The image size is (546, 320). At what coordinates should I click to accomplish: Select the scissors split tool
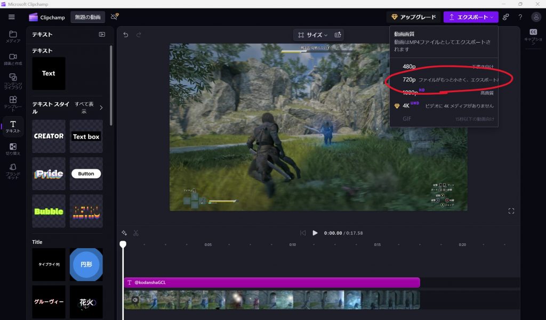click(136, 233)
